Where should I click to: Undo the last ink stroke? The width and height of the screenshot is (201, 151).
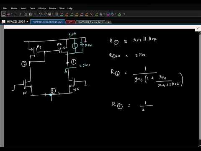pos(40,14)
